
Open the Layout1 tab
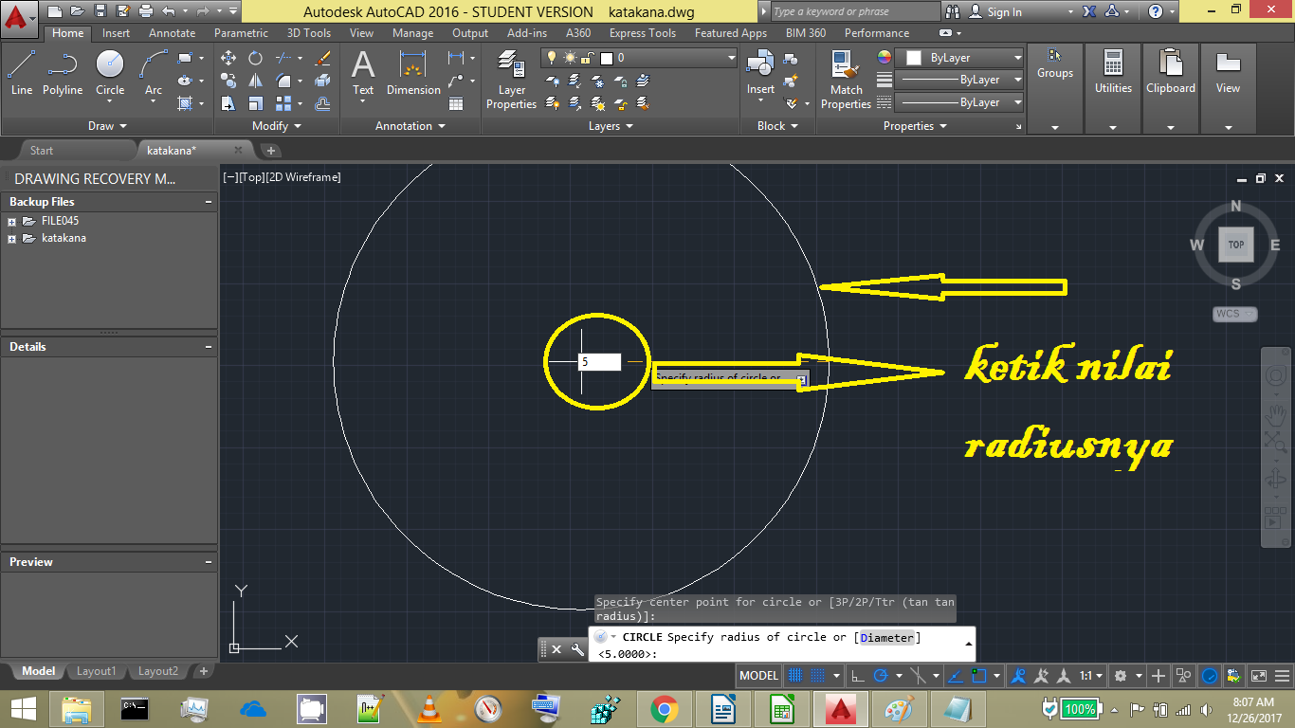[x=96, y=671]
